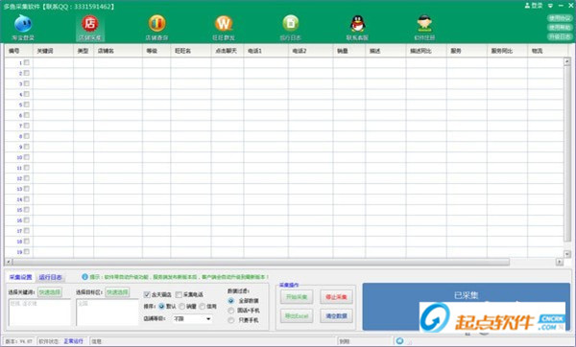Open the 使用帮助 button
Image resolution: width=576 pixels, height=347 pixels.
coord(560,28)
